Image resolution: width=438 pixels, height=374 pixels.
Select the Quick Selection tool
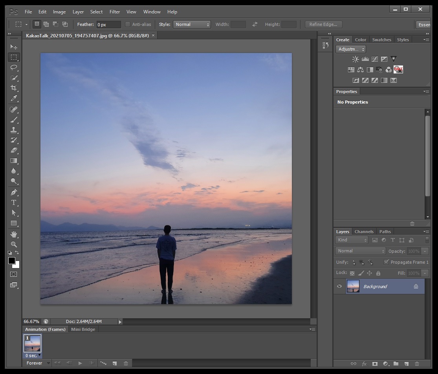coord(13,78)
